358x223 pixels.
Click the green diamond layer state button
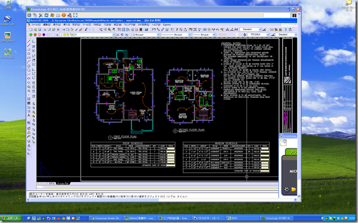(x=35, y=35)
